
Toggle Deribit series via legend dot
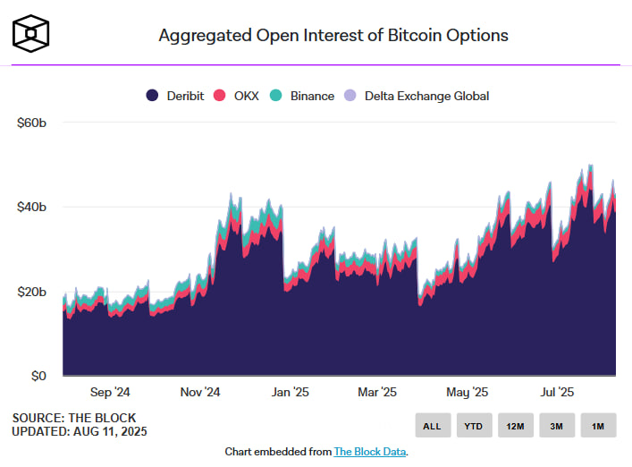[153, 96]
